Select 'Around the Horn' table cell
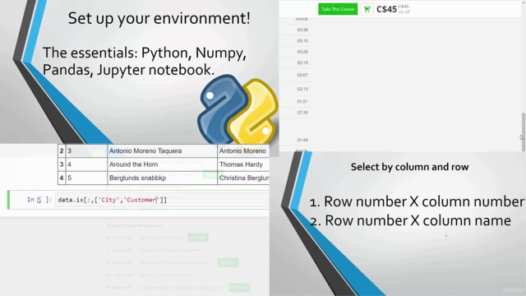This screenshot has height=296, width=526. pyautogui.click(x=163, y=164)
